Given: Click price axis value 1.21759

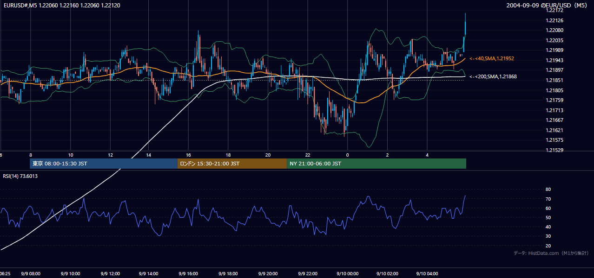Looking at the screenshot, I should click(554, 100).
